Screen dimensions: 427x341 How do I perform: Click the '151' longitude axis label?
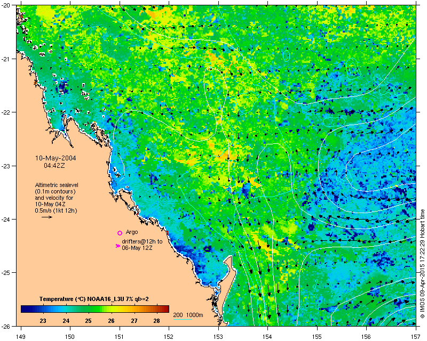tap(120, 337)
